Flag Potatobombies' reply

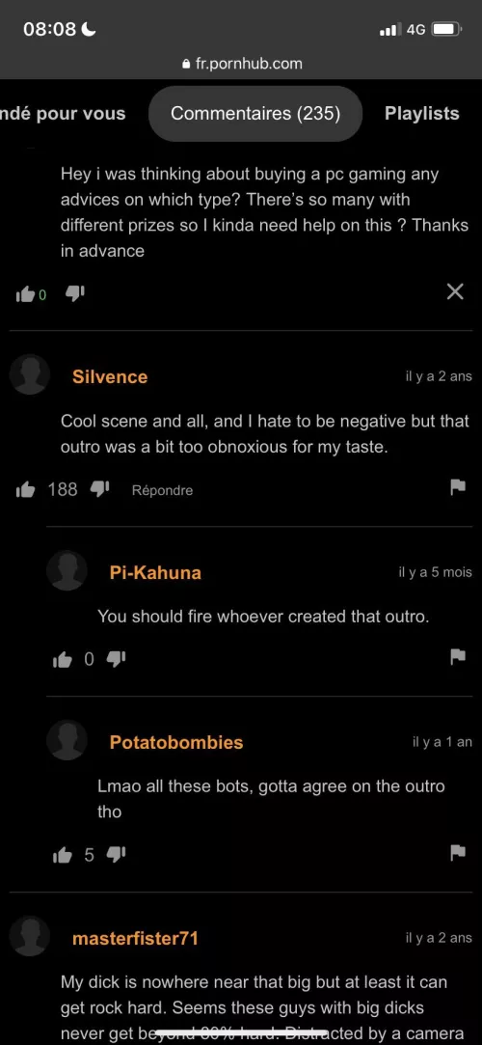pos(457,852)
